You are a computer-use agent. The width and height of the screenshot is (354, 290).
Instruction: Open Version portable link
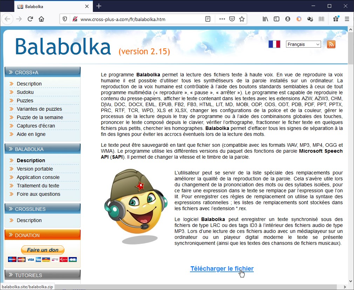coord(35,169)
